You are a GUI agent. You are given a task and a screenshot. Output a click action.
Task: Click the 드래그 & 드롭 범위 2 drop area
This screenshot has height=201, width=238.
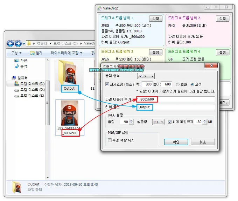click(198, 30)
